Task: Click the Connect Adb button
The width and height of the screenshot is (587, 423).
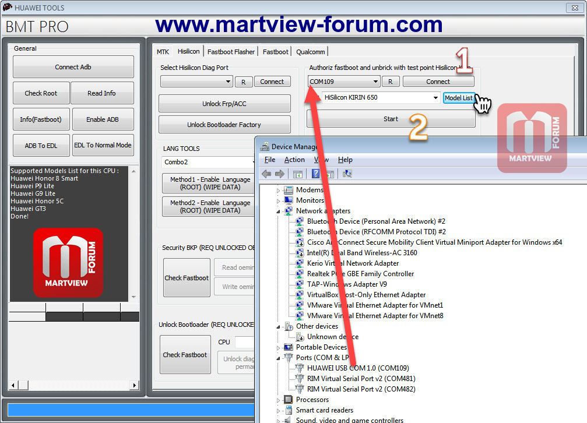Action: coord(73,66)
